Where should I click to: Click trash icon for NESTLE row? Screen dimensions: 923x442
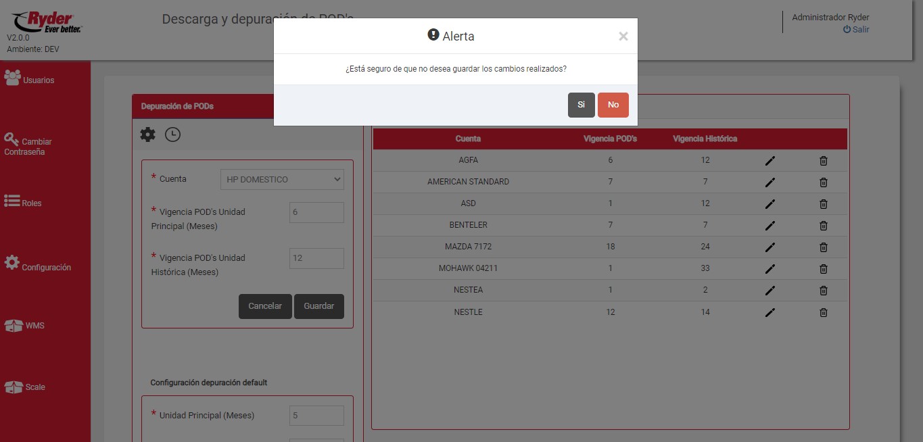point(823,312)
